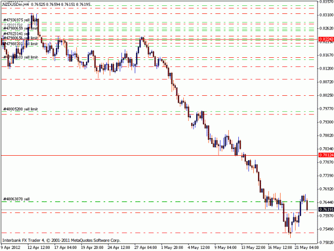
Task: Click price scale value 0.80720
Action: tap(327, 82)
